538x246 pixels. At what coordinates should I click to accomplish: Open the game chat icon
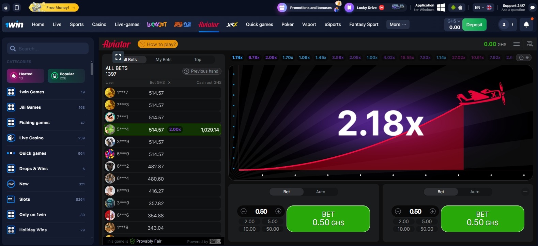click(529, 44)
